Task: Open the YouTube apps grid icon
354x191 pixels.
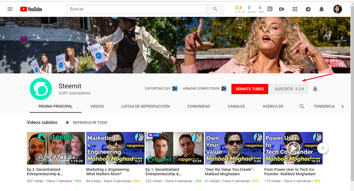Action: (295, 9)
